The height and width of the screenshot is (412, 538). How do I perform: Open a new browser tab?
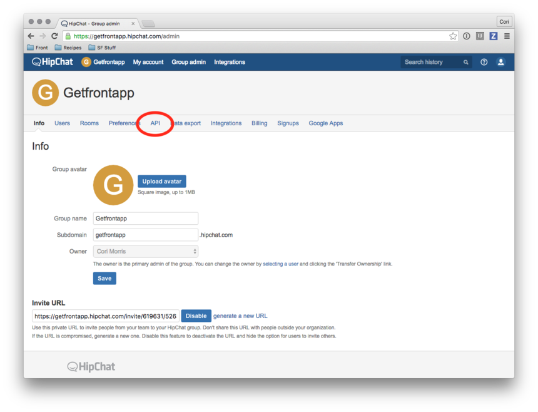[x=148, y=24]
